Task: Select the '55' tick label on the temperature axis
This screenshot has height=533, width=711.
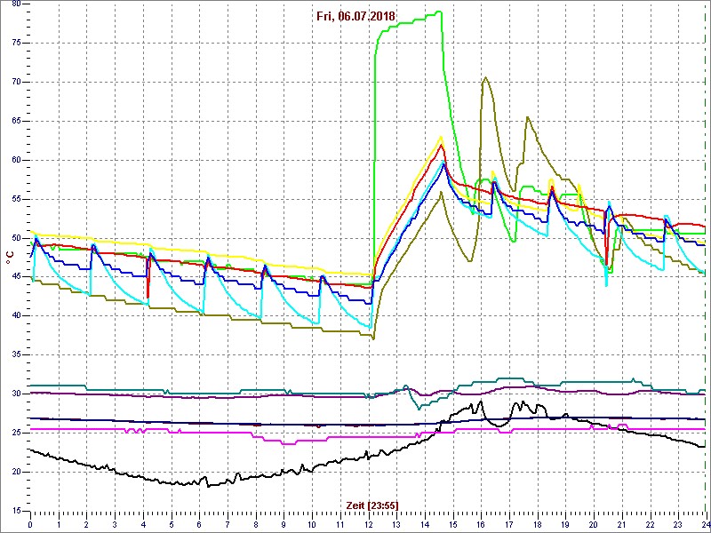Action: click(x=14, y=199)
